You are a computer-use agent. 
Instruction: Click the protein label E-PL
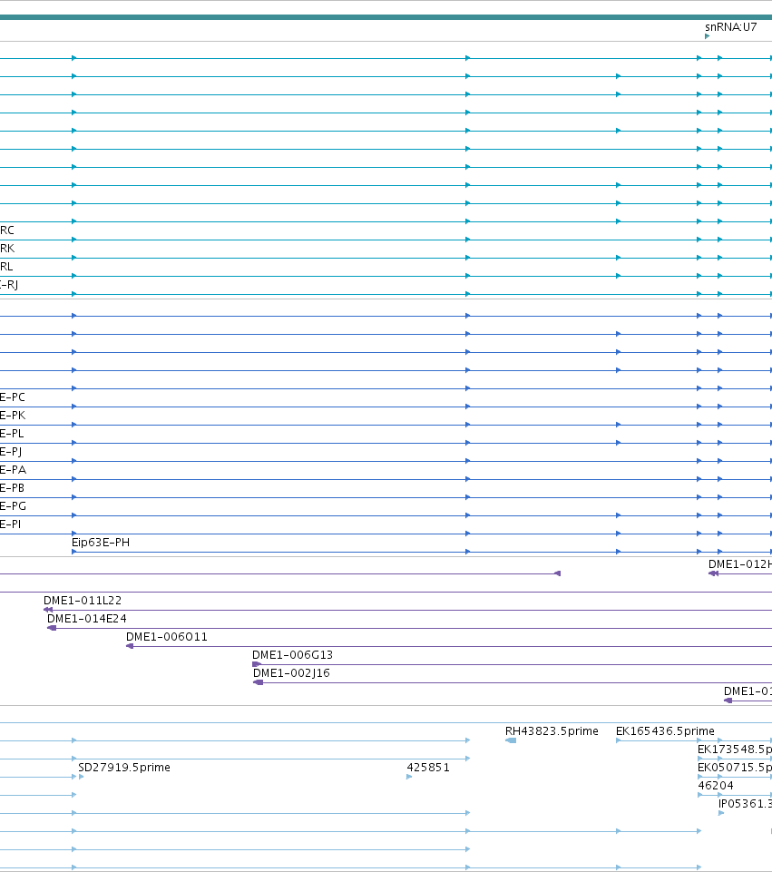pyautogui.click(x=12, y=434)
